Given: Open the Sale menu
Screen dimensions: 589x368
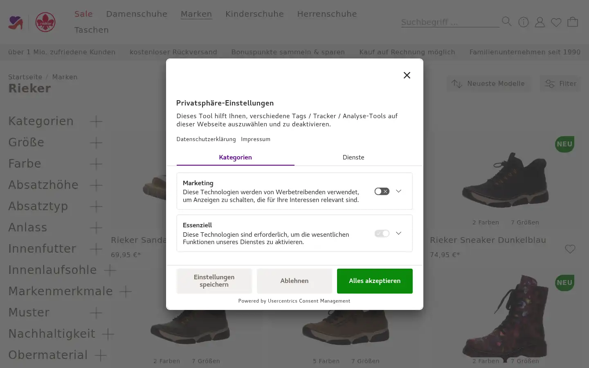Looking at the screenshot, I should (83, 14).
